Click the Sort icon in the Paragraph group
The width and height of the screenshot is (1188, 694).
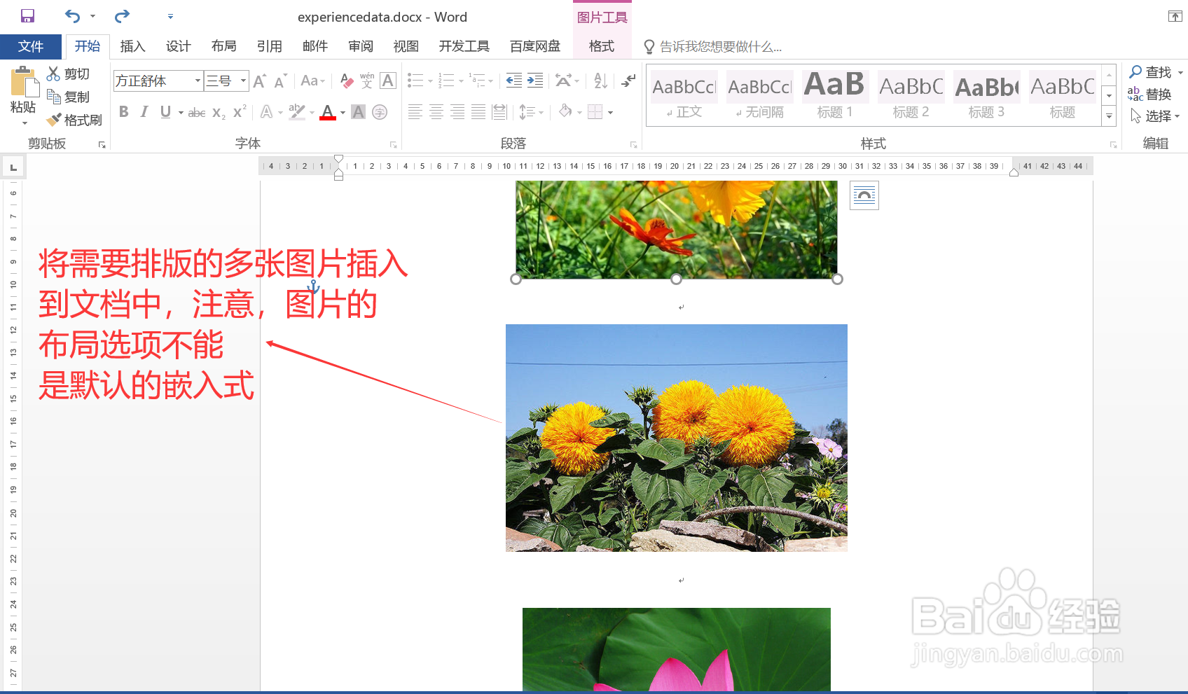coord(599,81)
